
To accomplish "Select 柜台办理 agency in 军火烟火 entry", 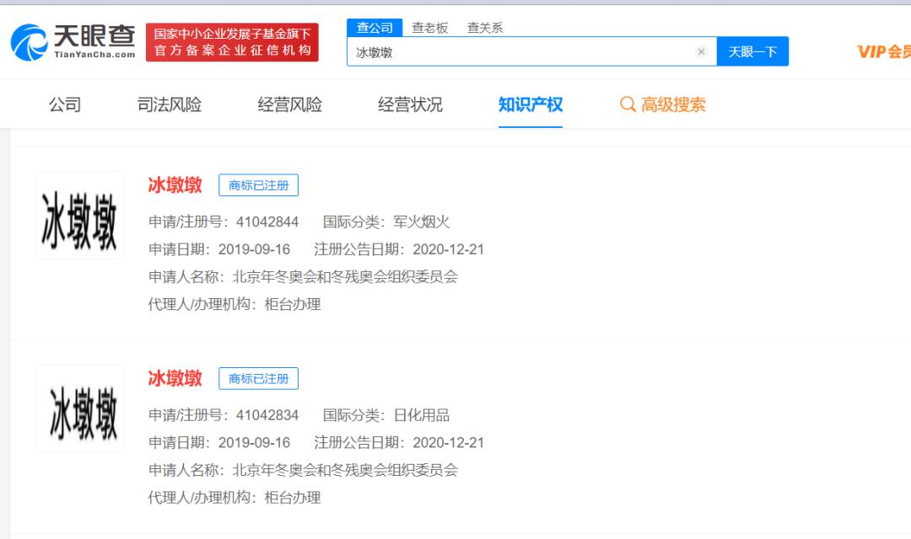I will point(292,304).
